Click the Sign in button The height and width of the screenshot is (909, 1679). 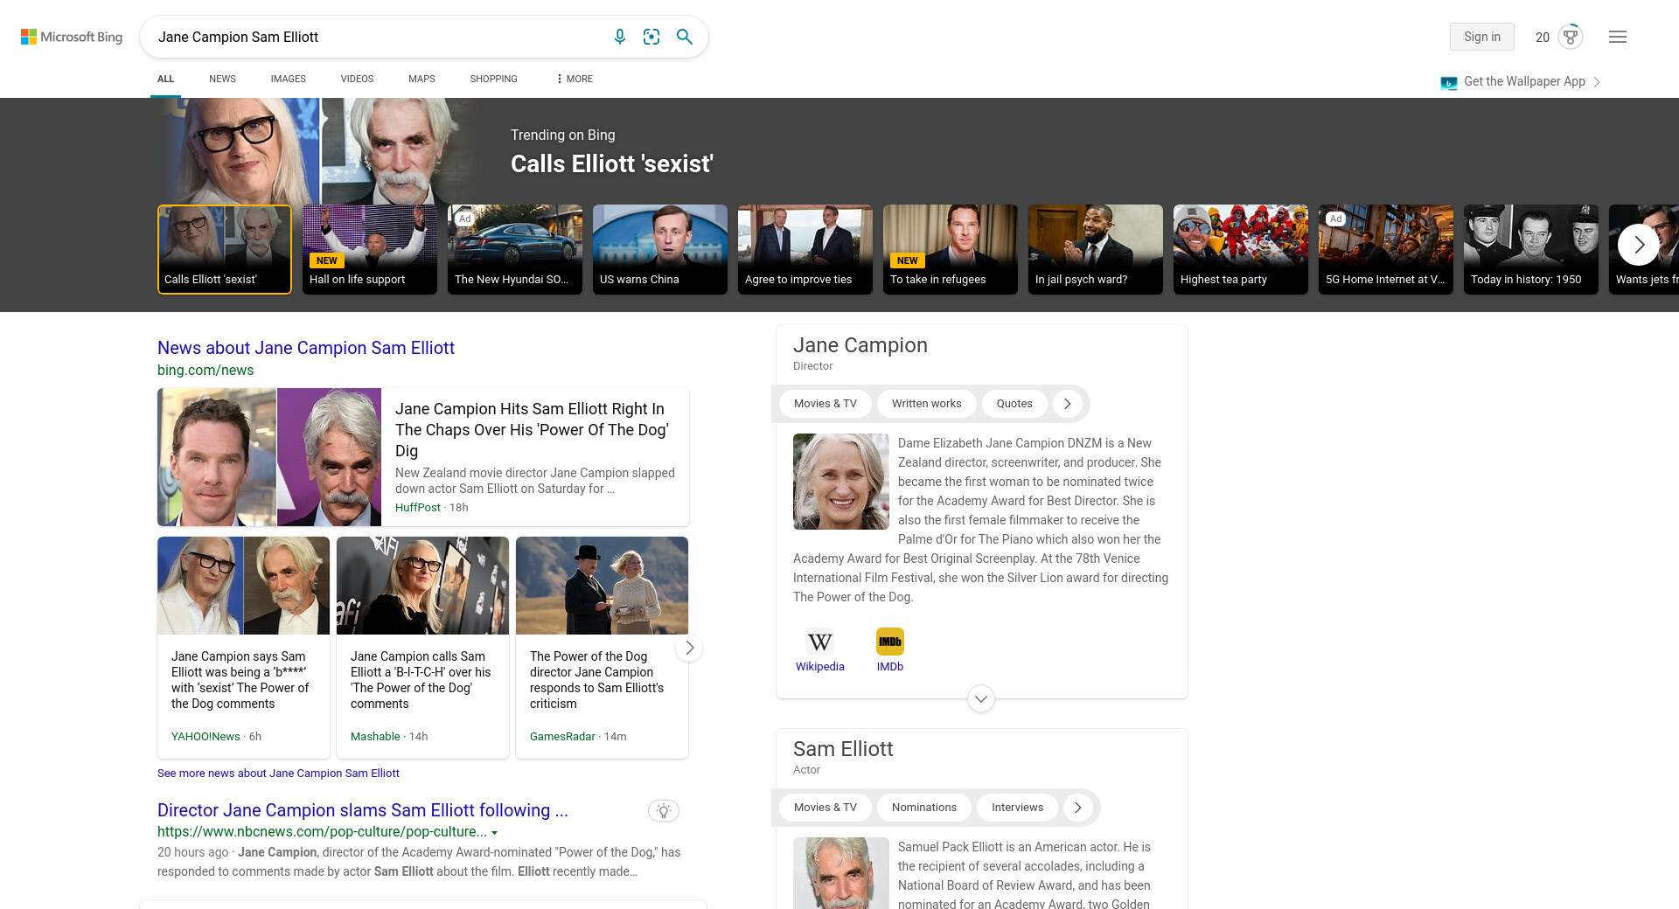[x=1481, y=37]
